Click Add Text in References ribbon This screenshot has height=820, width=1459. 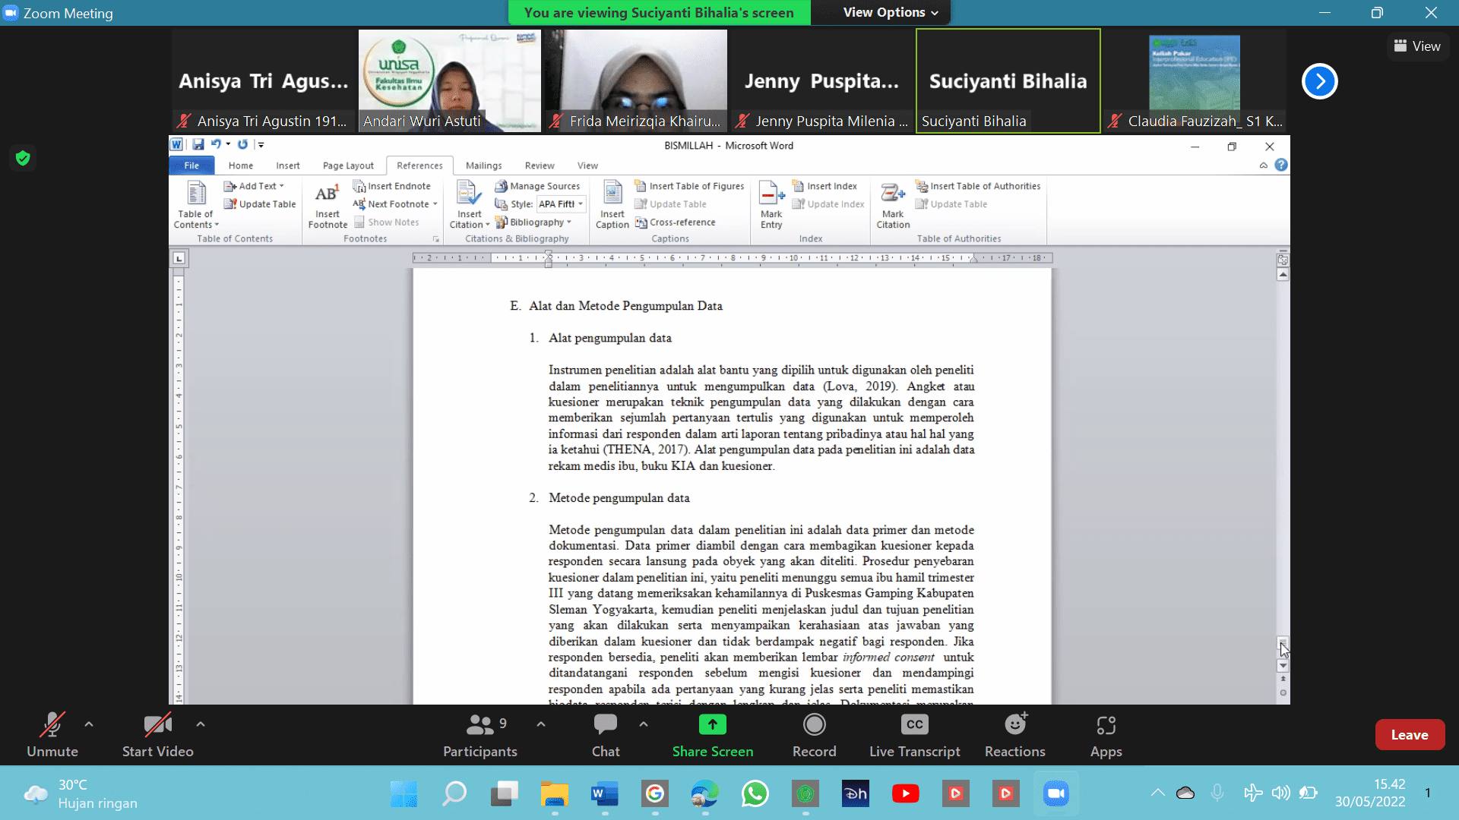[x=254, y=186]
